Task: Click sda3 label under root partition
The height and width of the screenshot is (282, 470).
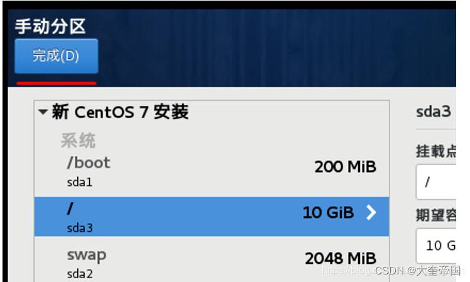Action: tap(80, 227)
